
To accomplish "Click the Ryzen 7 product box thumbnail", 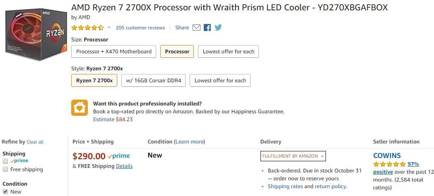I will point(35,36).
